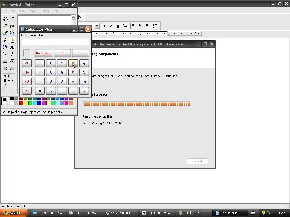This screenshot has height=217, width=290.
Task: Click Cancel in the Runtime Setup dialog
Action: point(197,161)
